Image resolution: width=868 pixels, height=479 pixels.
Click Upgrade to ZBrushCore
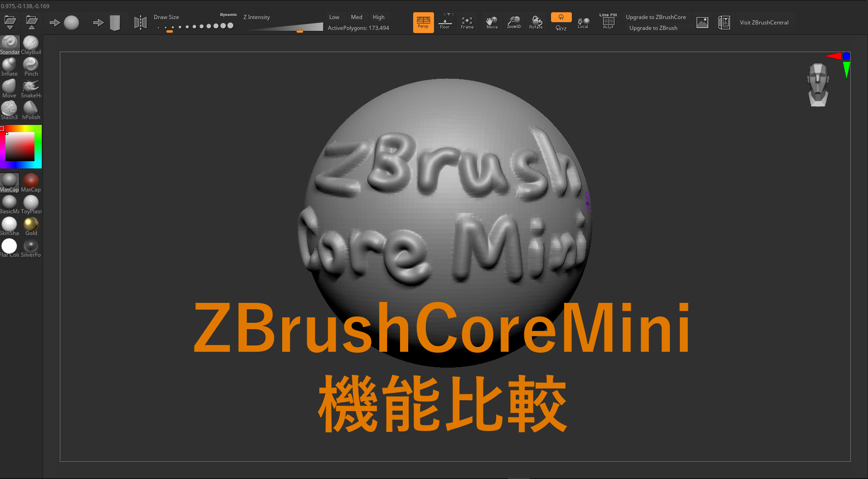(656, 17)
